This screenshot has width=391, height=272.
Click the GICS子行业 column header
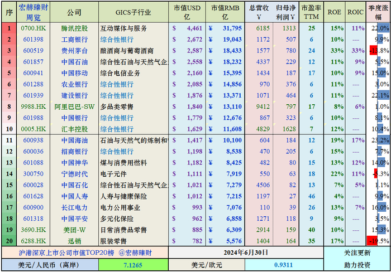(x=133, y=12)
